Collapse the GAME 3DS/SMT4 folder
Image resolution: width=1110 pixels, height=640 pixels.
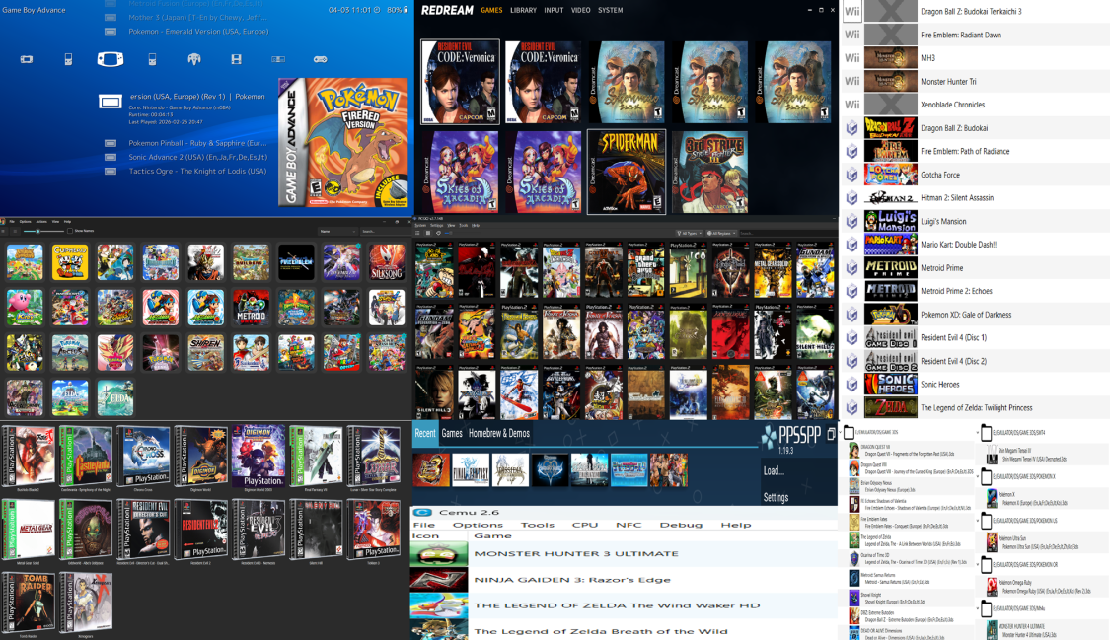[978, 432]
